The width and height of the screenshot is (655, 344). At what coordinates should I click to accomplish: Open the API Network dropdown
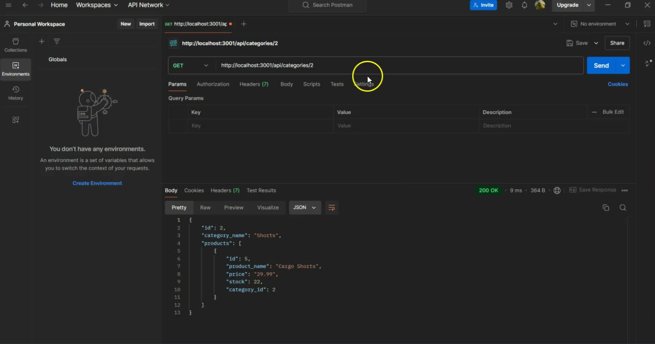[x=148, y=5]
